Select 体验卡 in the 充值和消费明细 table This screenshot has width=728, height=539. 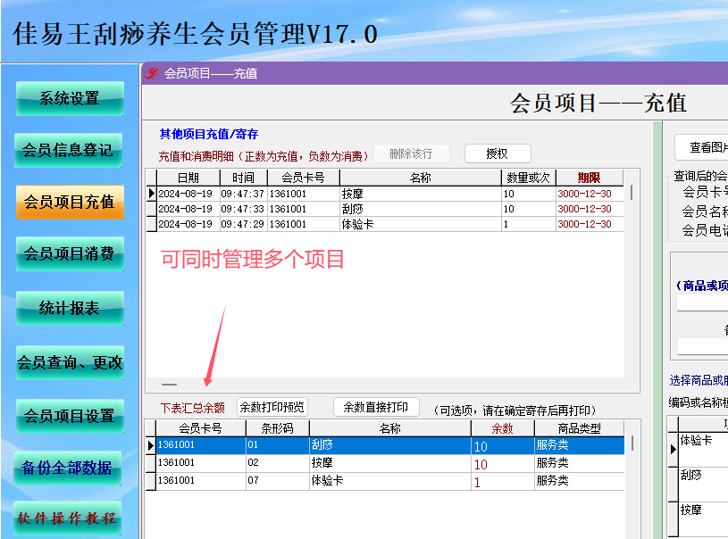pos(420,224)
